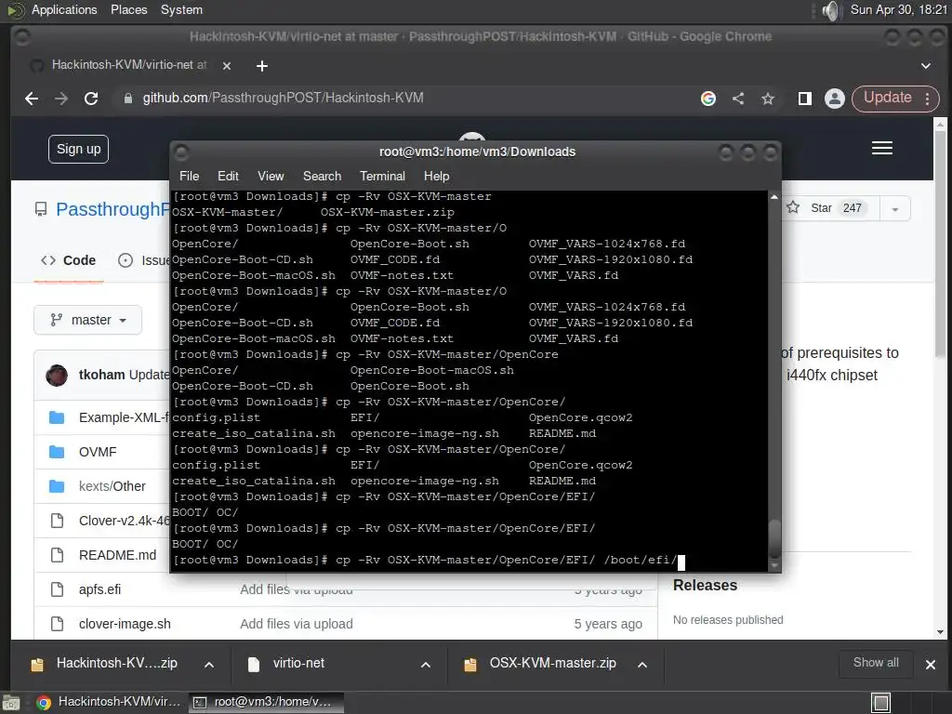
Task: Click the Sign up button
Action: point(78,150)
